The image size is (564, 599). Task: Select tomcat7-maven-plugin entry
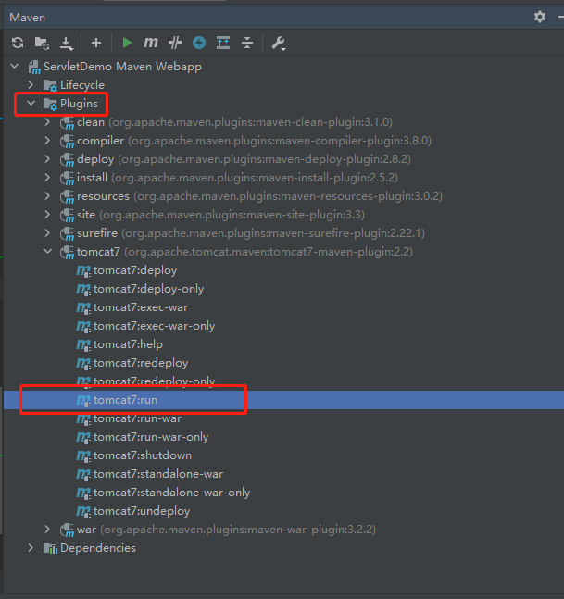[244, 252]
